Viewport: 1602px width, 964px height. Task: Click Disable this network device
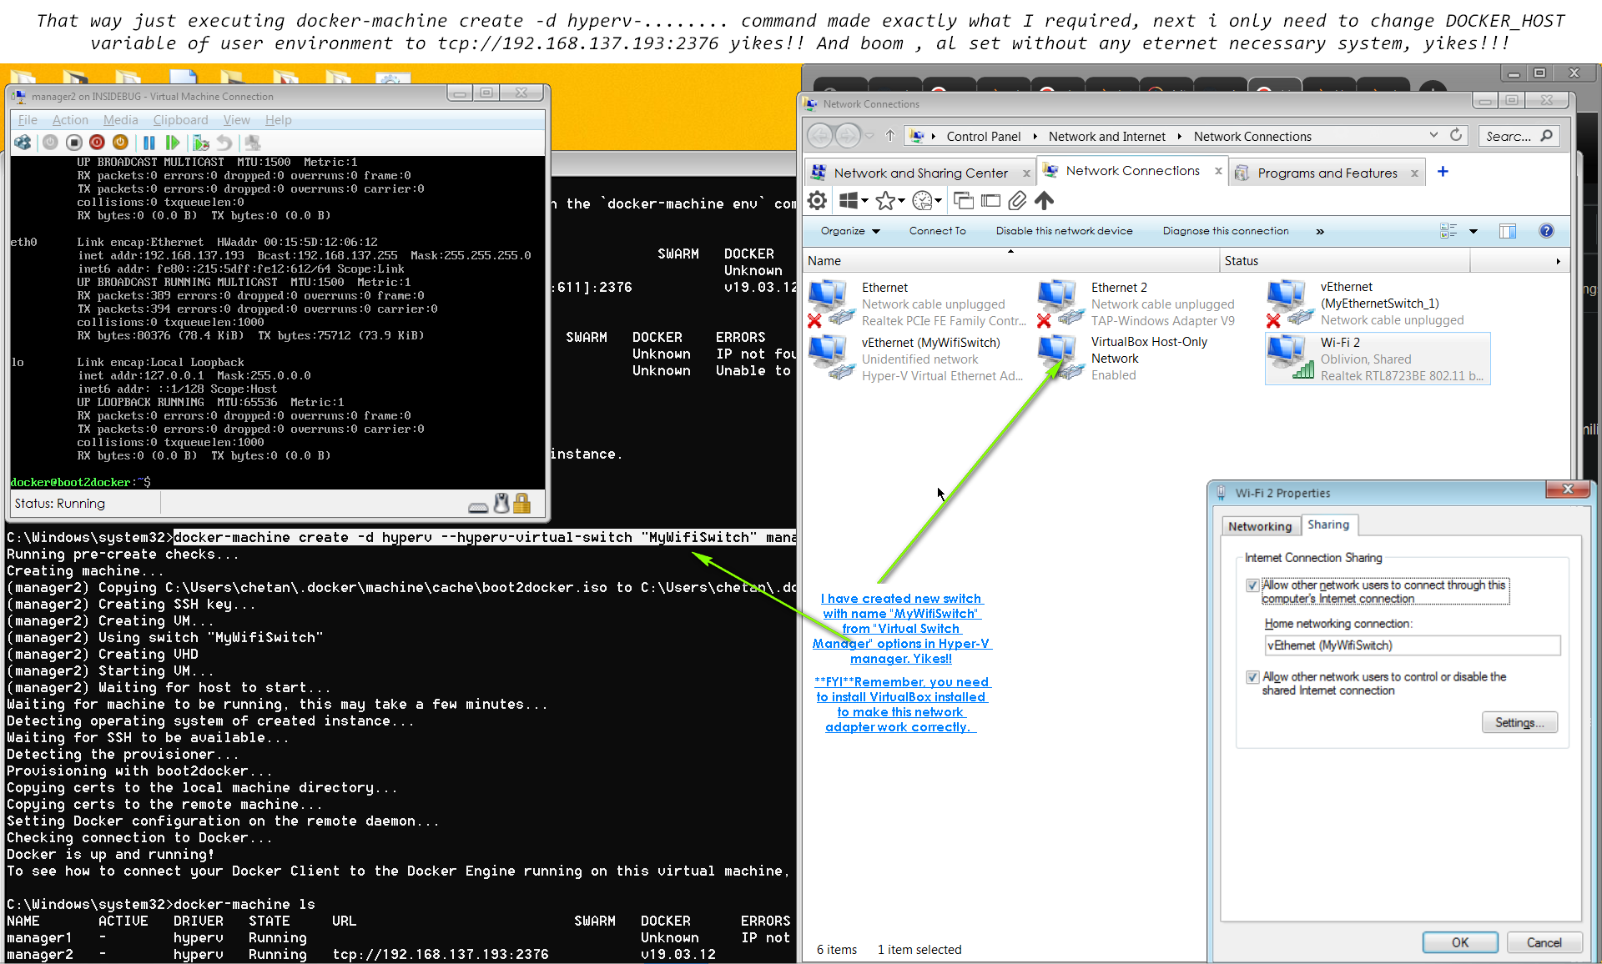pos(1064,231)
